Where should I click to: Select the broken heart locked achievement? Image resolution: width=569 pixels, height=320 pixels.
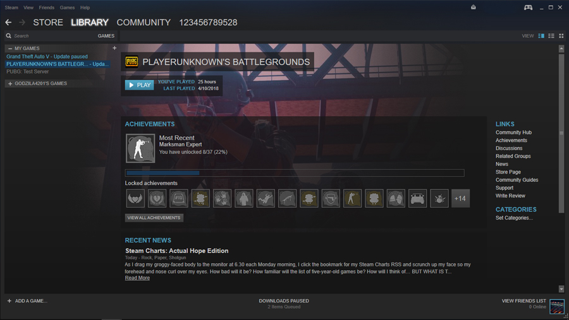point(157,198)
